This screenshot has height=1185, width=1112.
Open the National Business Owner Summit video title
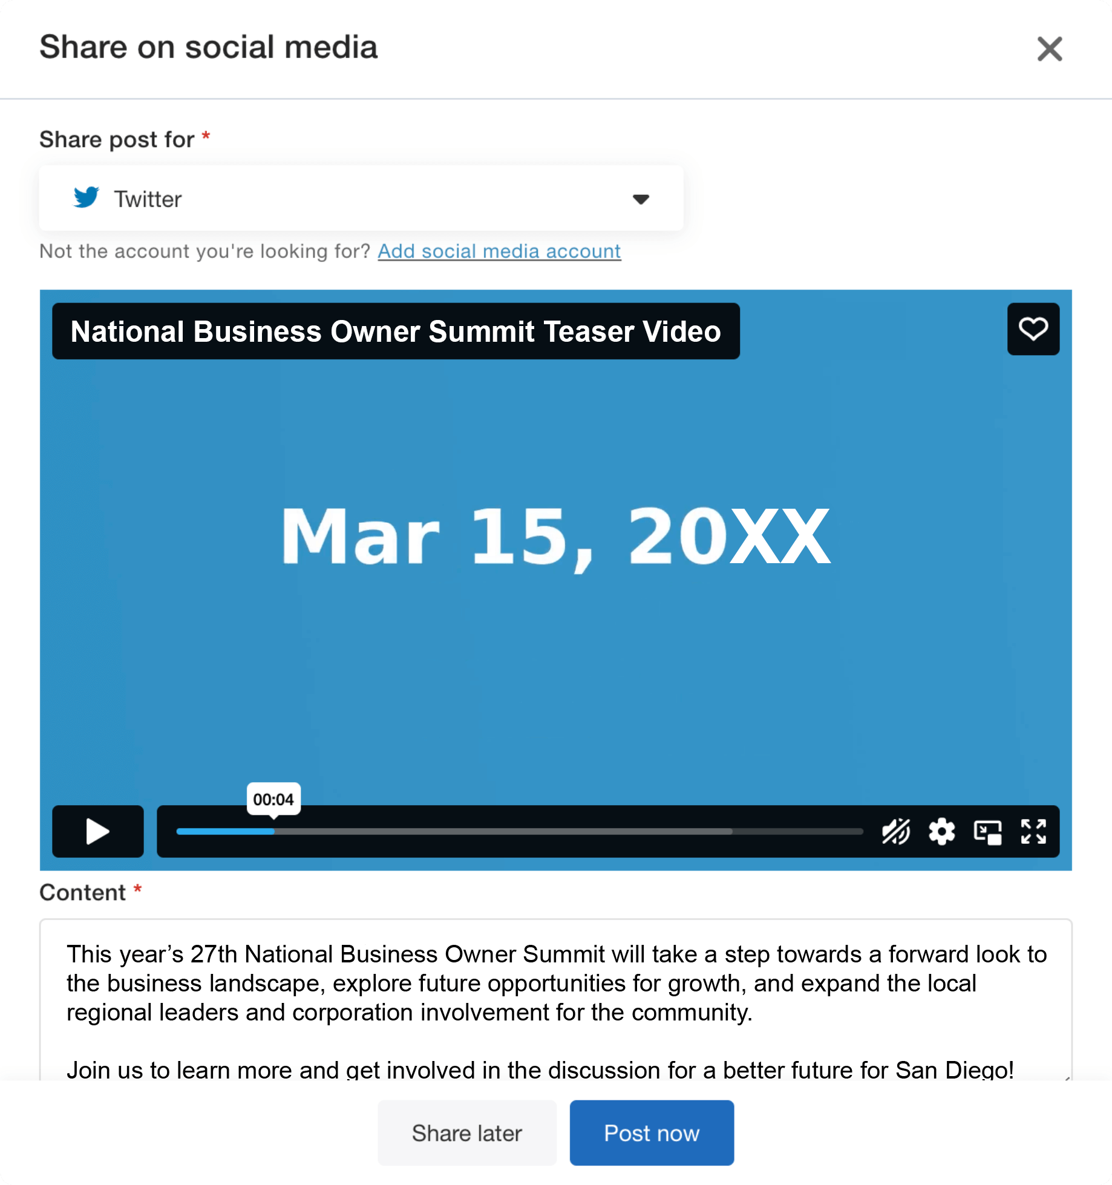pyautogui.click(x=396, y=331)
